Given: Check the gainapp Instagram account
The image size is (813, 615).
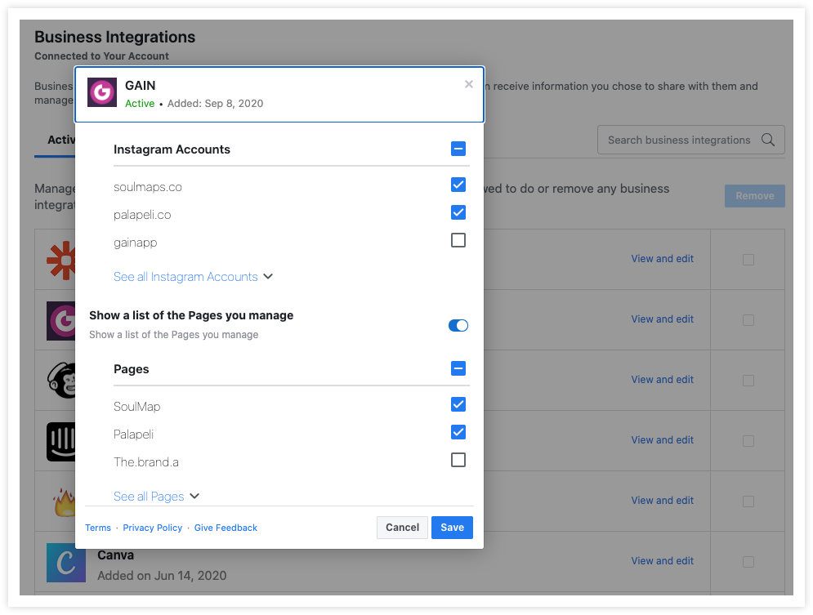Looking at the screenshot, I should coord(458,240).
